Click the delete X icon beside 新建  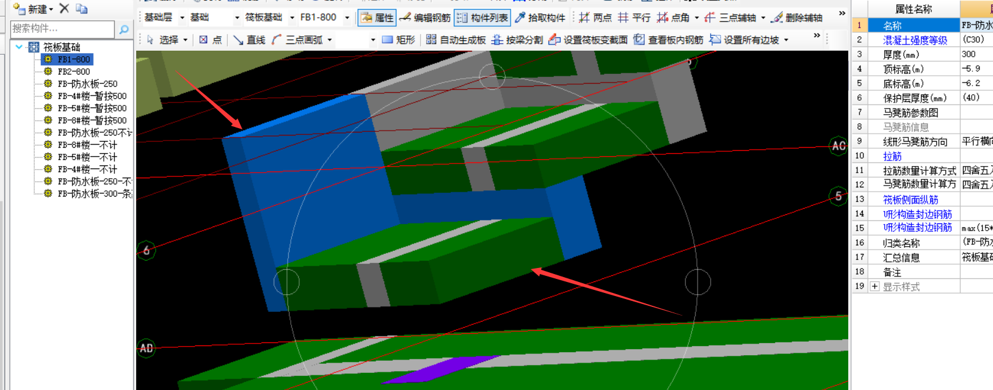(x=64, y=9)
